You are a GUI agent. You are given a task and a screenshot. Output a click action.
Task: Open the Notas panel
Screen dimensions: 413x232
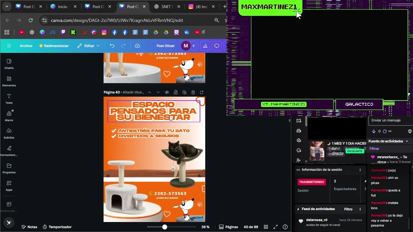coord(29,227)
